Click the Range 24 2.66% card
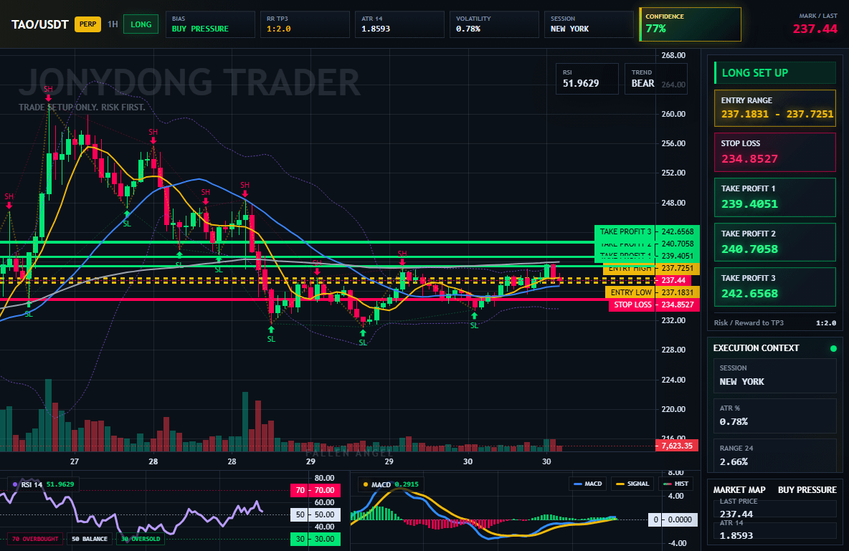The height and width of the screenshot is (551, 849). (775, 455)
